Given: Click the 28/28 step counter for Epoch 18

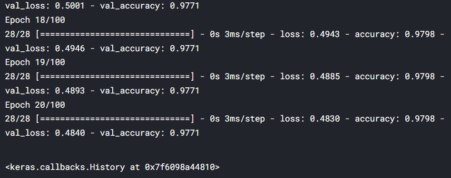Looking at the screenshot, I should click(x=18, y=35).
